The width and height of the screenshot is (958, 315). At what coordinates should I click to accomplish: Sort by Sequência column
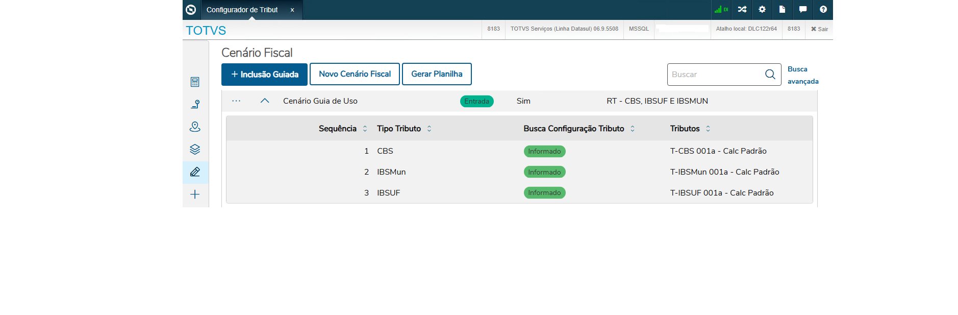(365, 129)
